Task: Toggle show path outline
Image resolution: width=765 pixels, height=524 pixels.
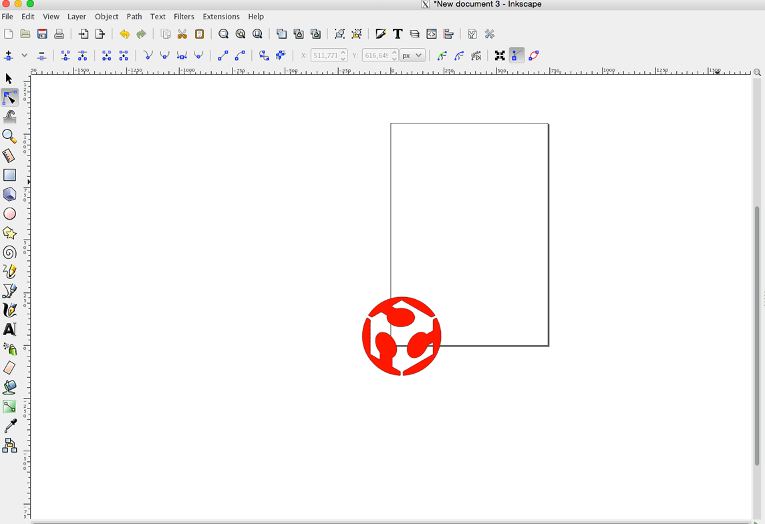Action: [x=534, y=55]
